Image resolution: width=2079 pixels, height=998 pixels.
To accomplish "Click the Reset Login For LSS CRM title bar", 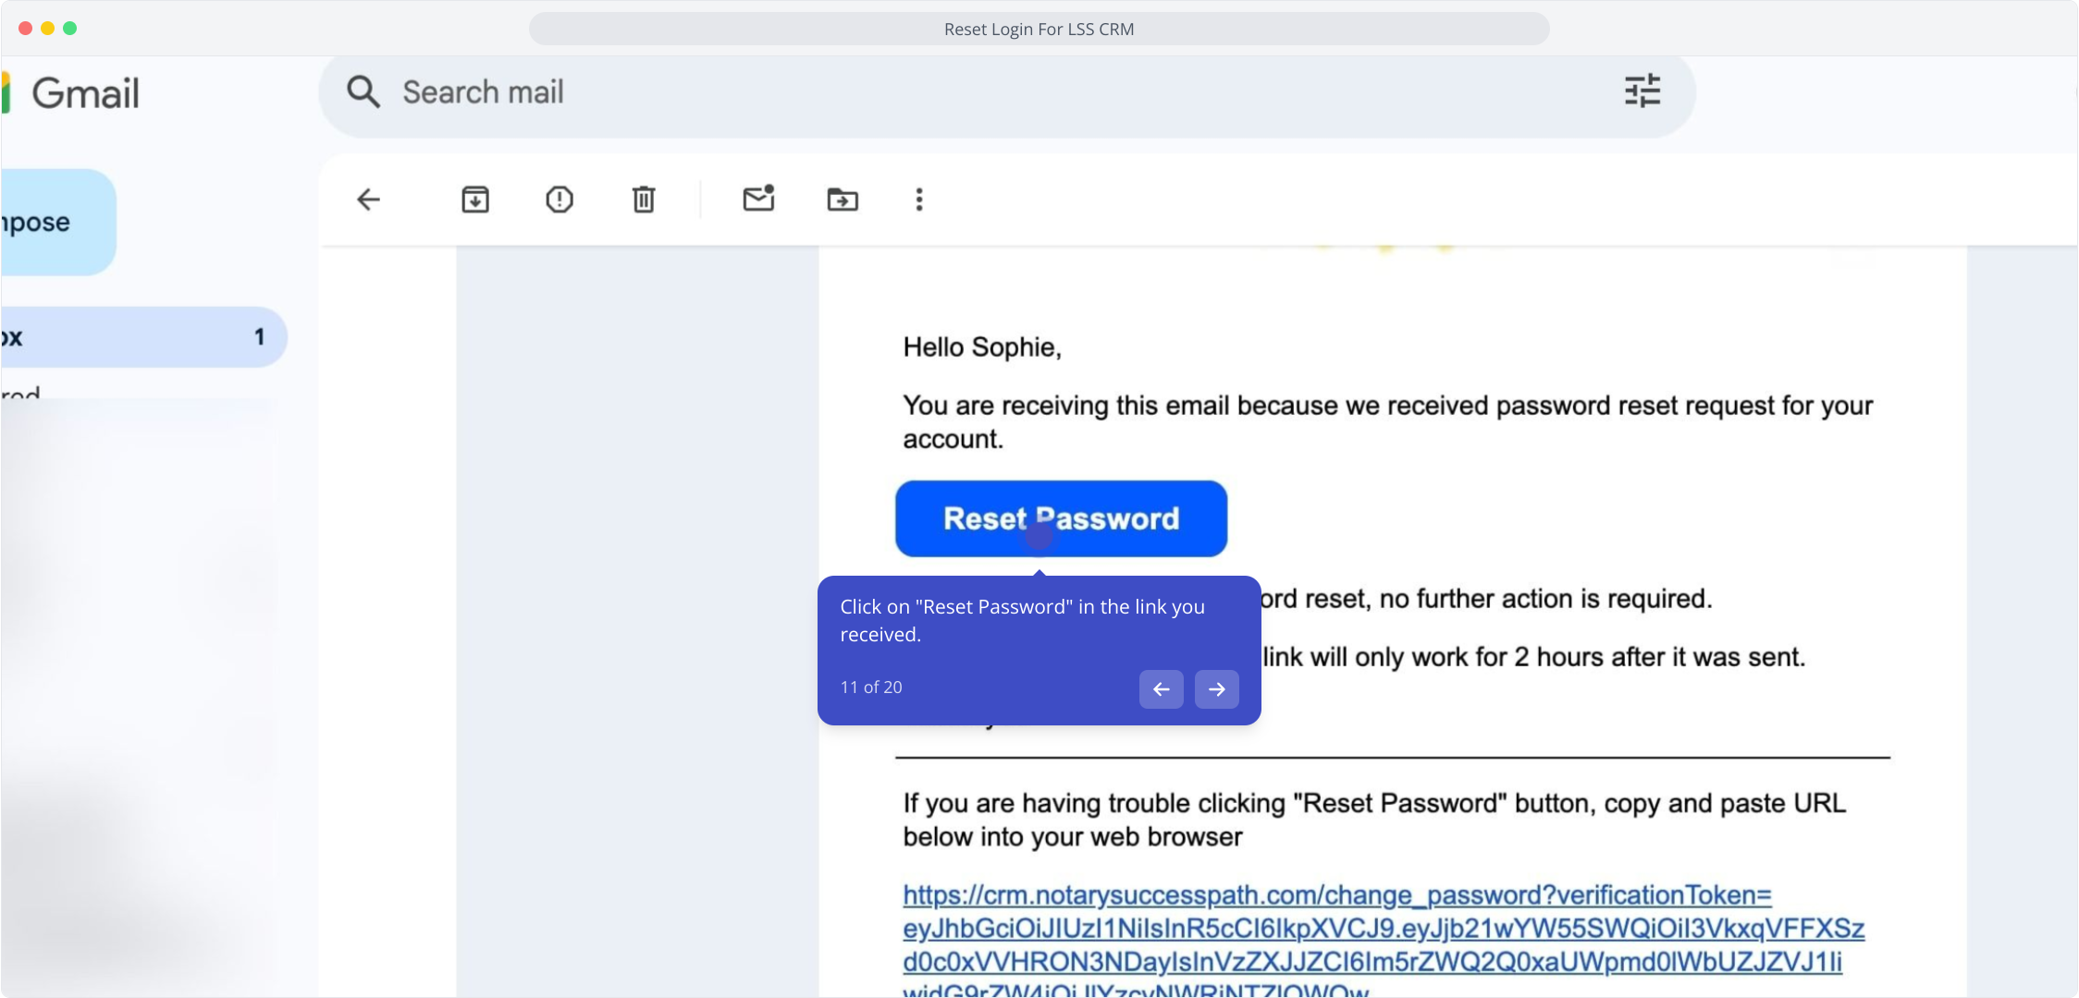I will [x=1039, y=29].
